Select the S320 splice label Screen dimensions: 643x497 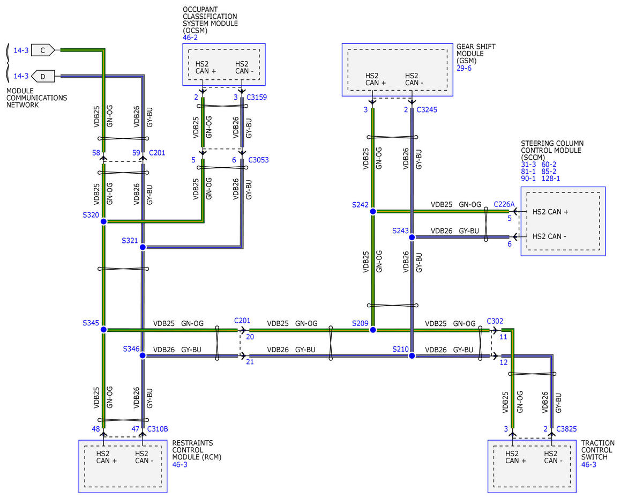(x=91, y=214)
